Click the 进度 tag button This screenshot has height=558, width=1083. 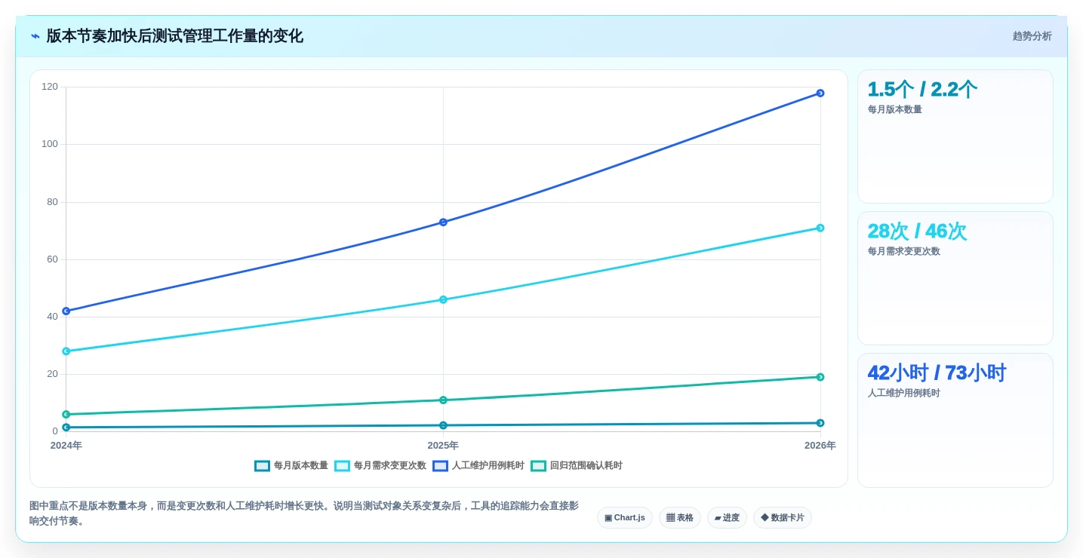[x=727, y=518]
